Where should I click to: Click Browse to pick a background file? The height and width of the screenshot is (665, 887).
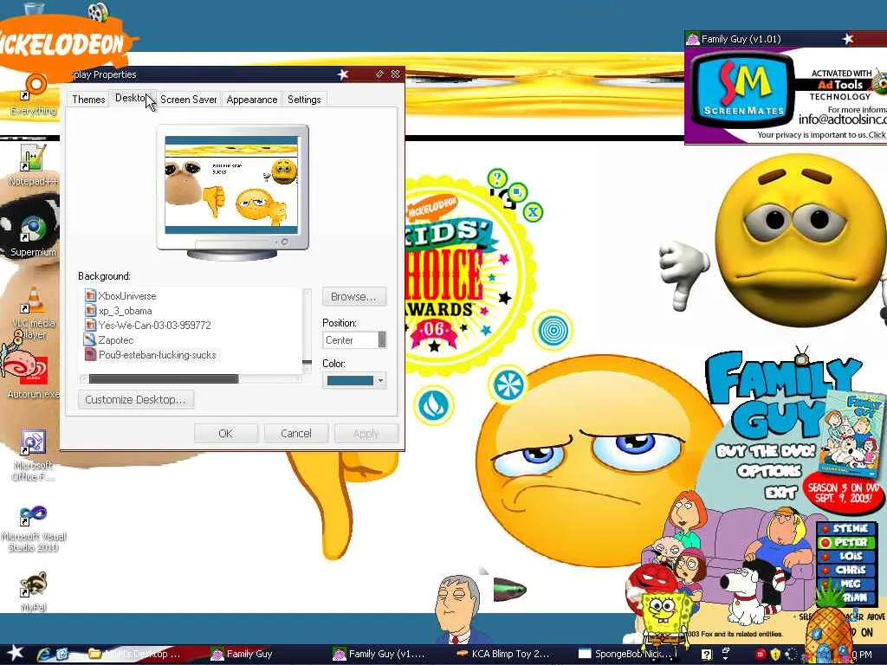coord(353,296)
